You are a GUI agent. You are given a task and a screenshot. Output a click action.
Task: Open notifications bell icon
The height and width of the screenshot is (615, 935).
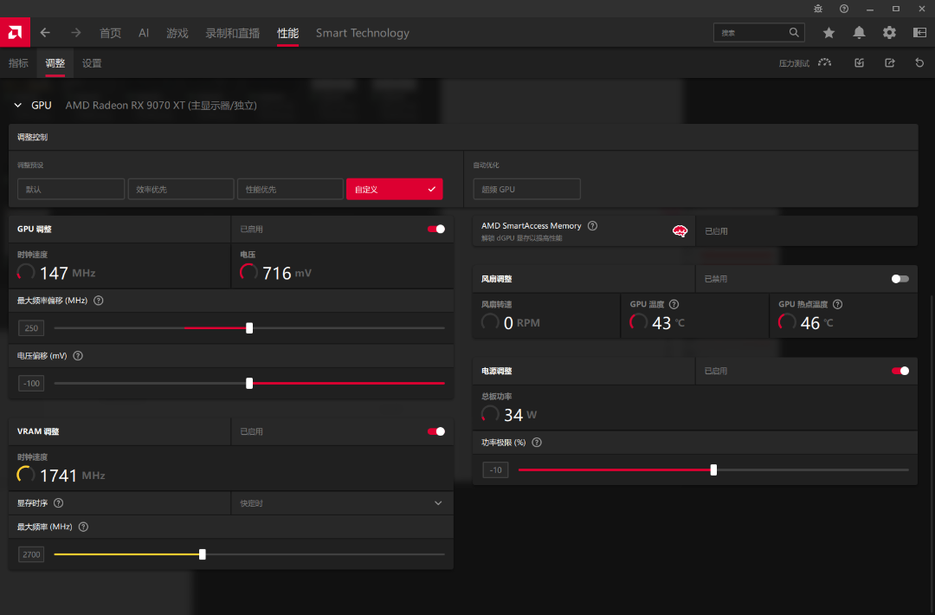coord(859,33)
